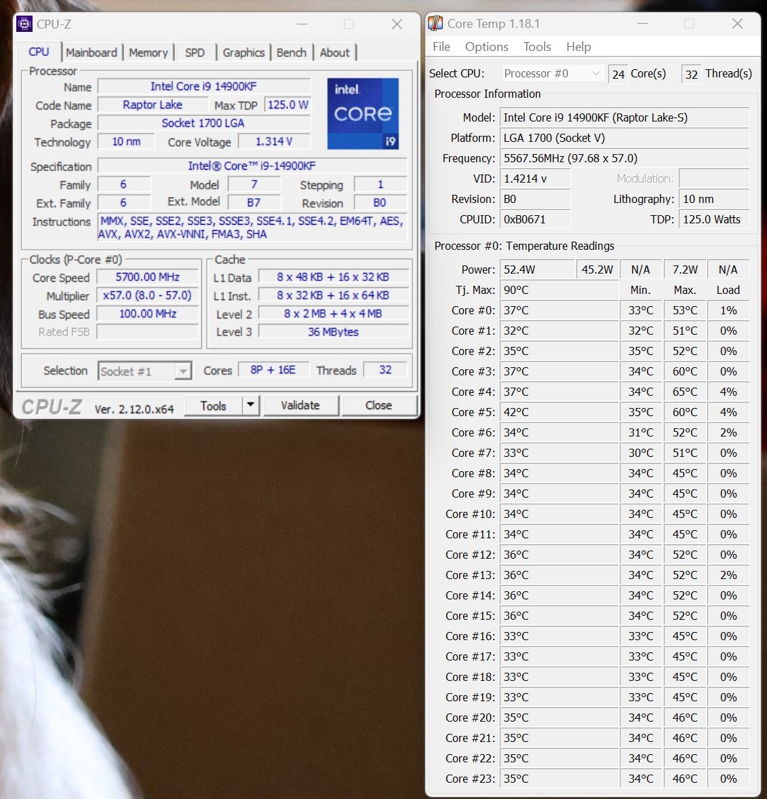The height and width of the screenshot is (799, 767).
Task: Select the CPU tab in CPU-Z
Action: point(39,52)
